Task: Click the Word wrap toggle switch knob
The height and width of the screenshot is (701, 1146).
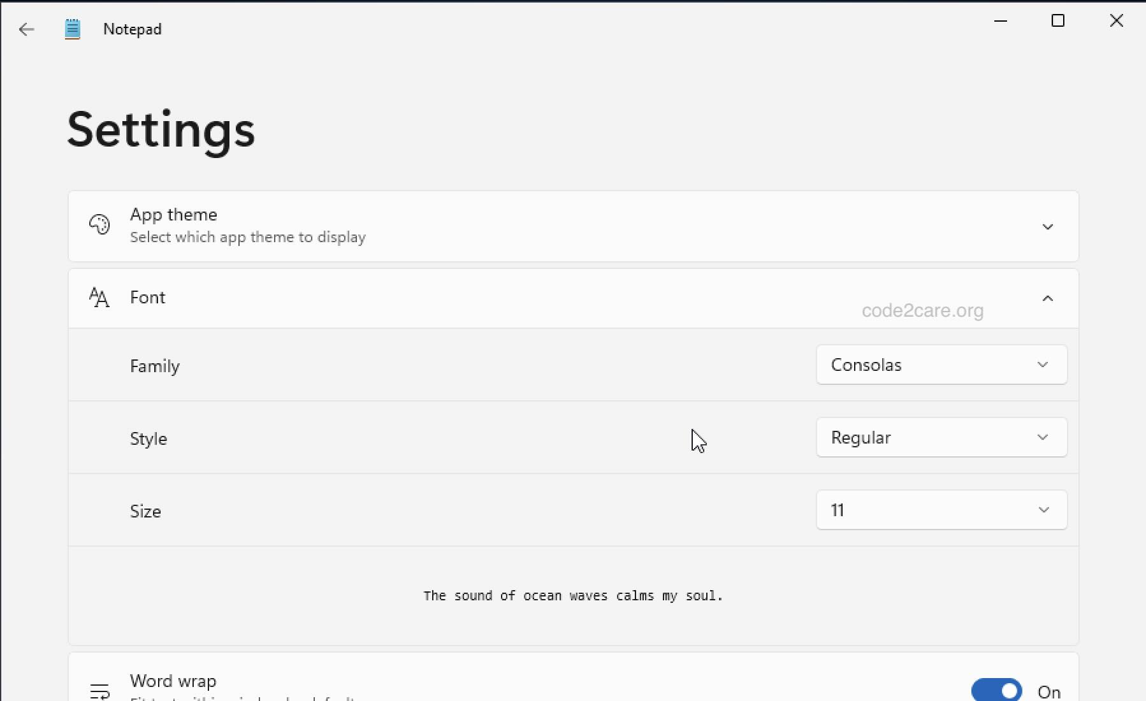Action: (x=1008, y=690)
